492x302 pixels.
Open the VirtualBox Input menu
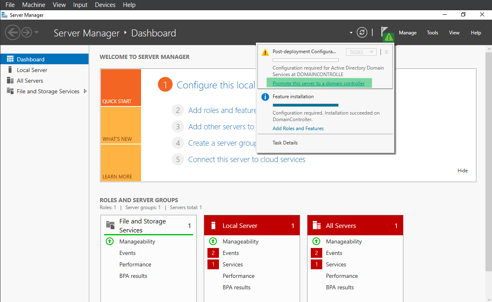pos(80,5)
